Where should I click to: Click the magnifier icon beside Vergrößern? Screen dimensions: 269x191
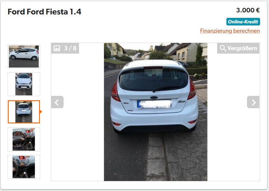coord(223,48)
